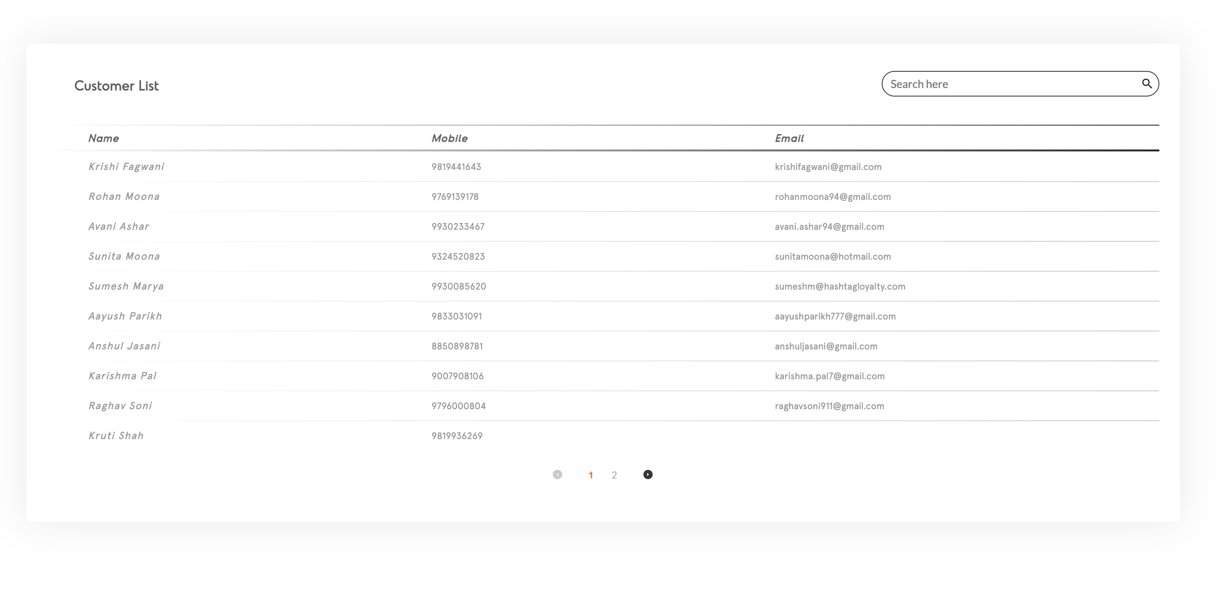Click the search magnifier icon

1147,84
